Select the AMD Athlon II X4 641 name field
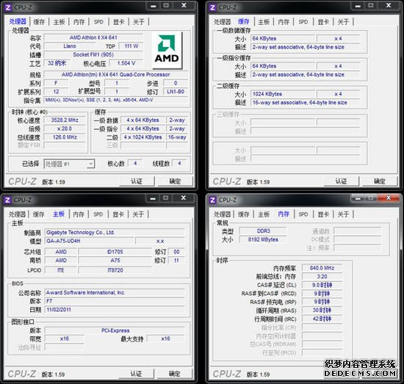Image resolution: width=404 pixels, height=384 pixels. [x=93, y=37]
